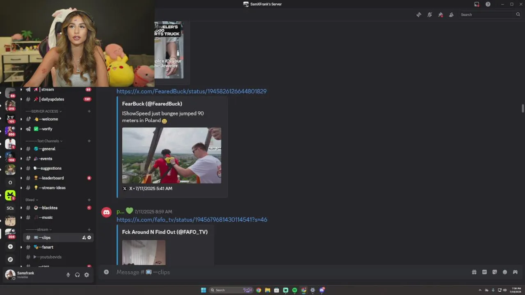
Task: Click the plus attachment button in message bar
Action: 106,272
